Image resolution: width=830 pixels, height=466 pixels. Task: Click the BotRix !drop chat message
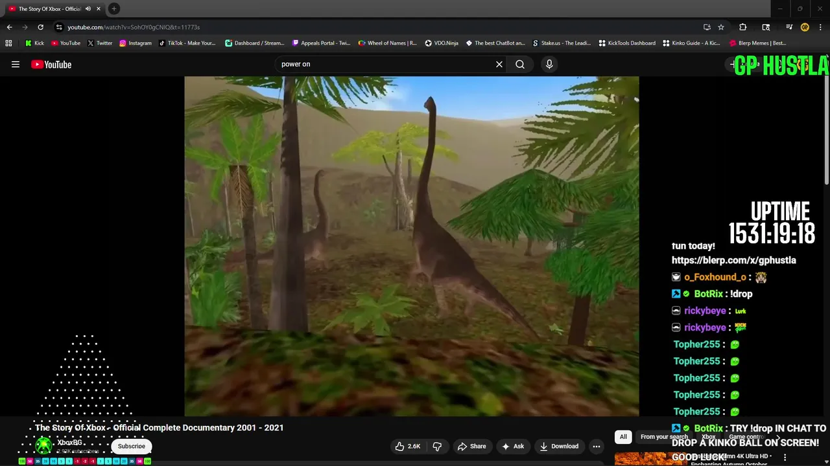(x=712, y=294)
